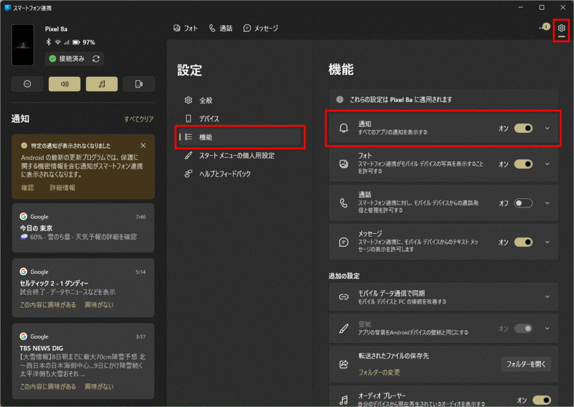Screen dimensions: 574x407
Task: Open the メッセージ tab at top
Action: (261, 28)
